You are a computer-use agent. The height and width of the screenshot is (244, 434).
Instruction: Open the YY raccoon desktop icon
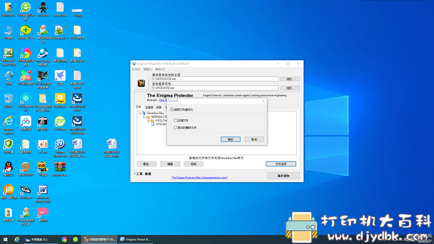(43, 169)
